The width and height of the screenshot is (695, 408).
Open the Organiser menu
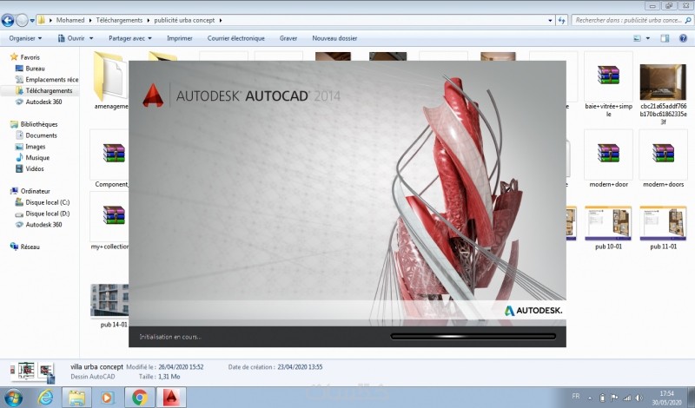25,38
